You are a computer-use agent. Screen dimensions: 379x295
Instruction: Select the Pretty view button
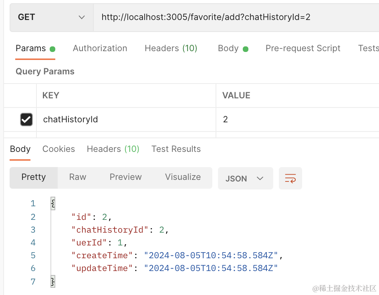coord(34,177)
